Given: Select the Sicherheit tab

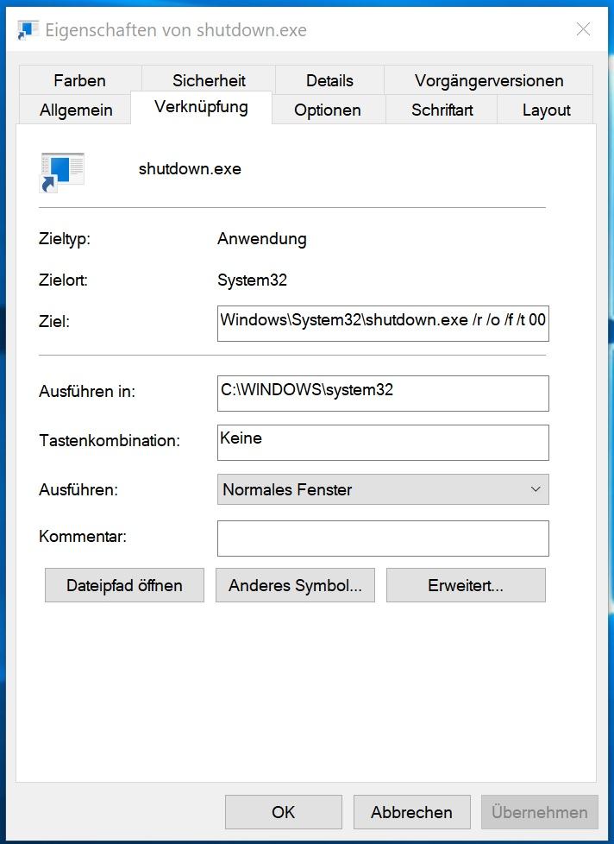Looking at the screenshot, I should coord(209,80).
